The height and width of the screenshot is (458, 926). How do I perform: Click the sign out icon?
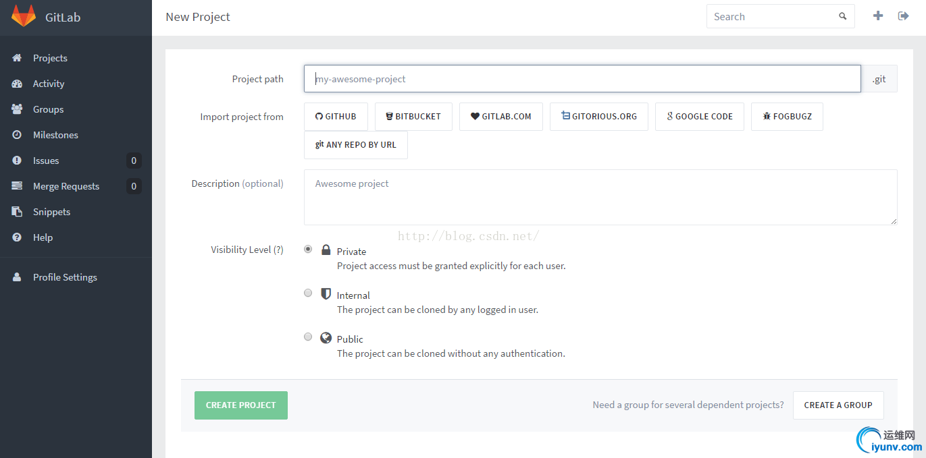(904, 16)
